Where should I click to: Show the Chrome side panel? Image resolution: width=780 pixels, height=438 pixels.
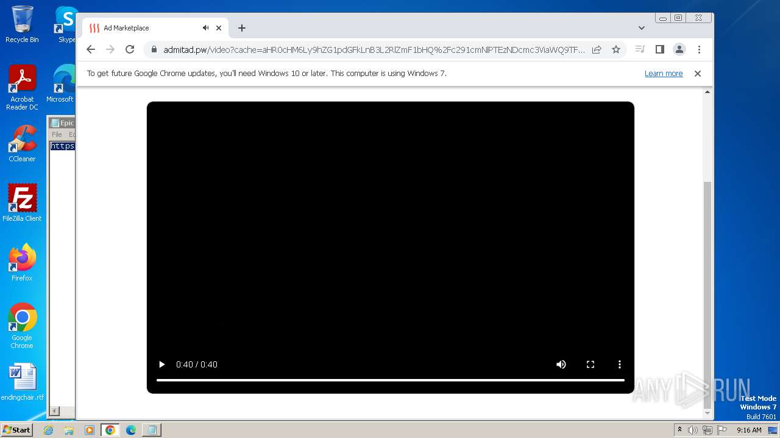(659, 50)
